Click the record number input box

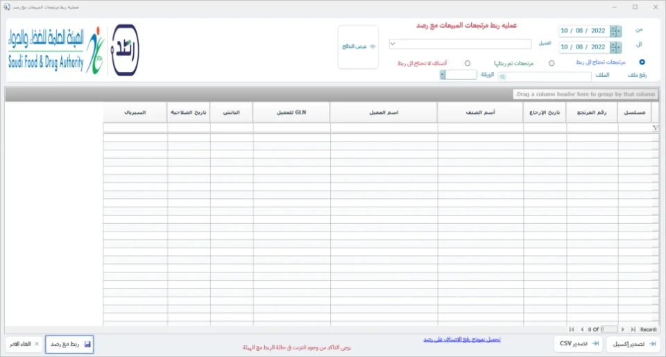[x=609, y=329]
